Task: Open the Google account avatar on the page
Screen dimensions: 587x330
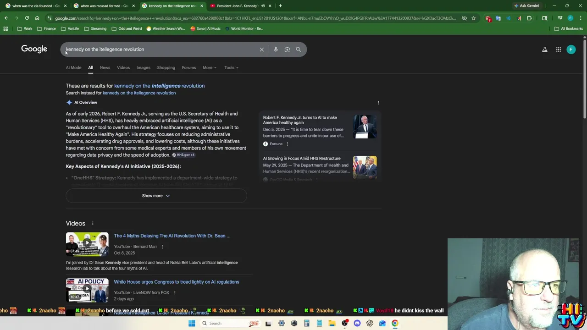Action: (571, 49)
